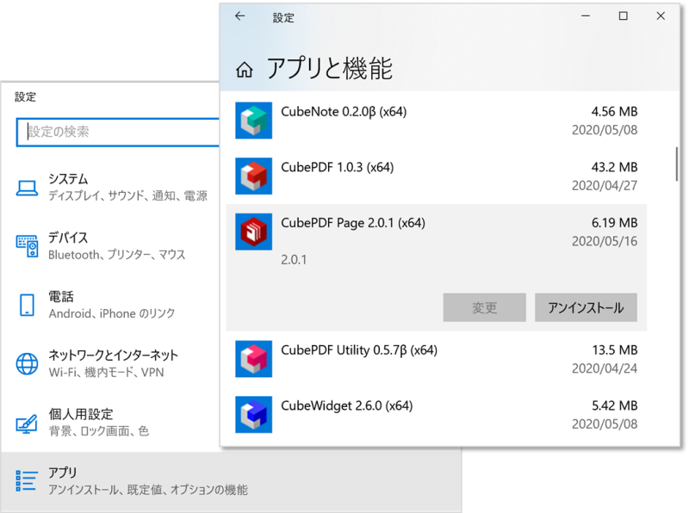The height and width of the screenshot is (513, 689).
Task: Click the CubePDF Utility pink icon
Action: [x=253, y=359]
